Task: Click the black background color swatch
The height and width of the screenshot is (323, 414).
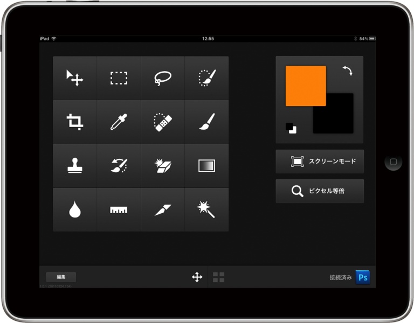Action: point(340,120)
